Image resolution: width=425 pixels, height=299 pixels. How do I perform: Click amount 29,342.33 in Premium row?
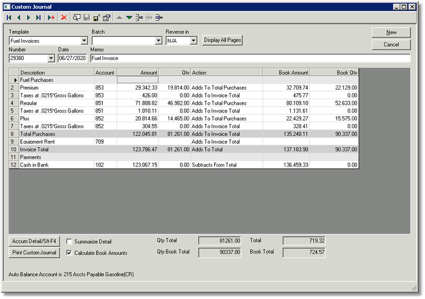tap(138, 88)
